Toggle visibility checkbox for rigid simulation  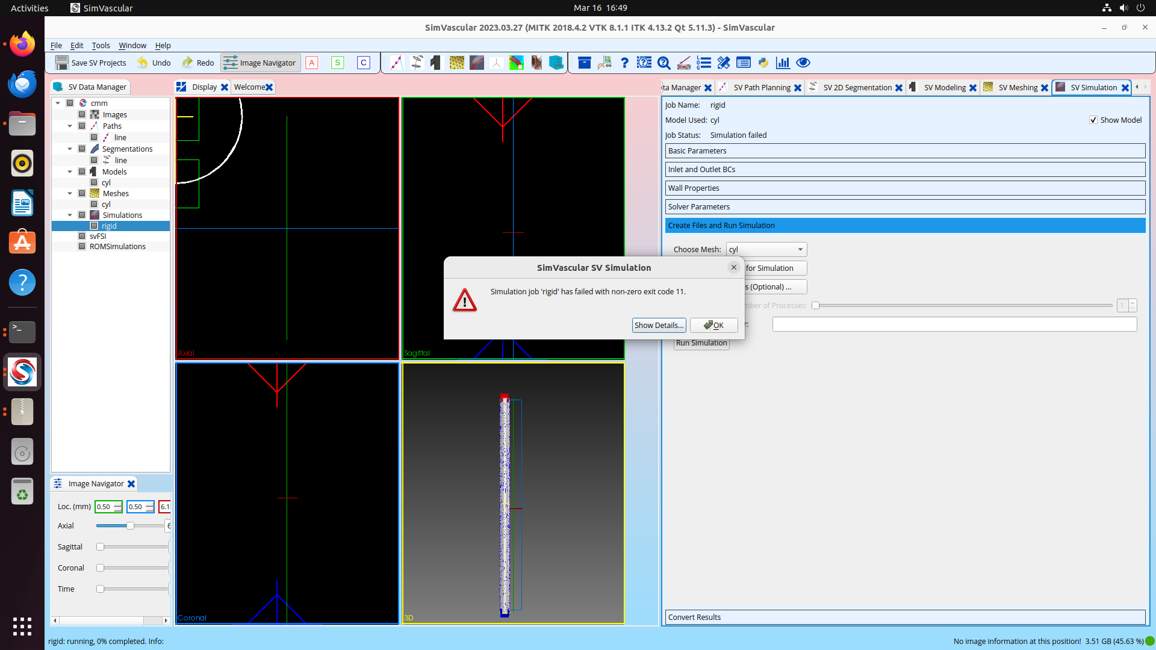pyautogui.click(x=94, y=226)
